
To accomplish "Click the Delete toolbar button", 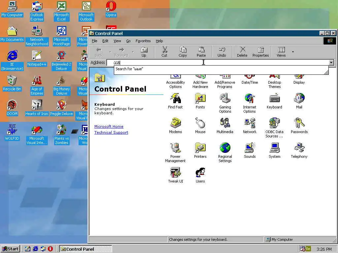I will 242,52.
